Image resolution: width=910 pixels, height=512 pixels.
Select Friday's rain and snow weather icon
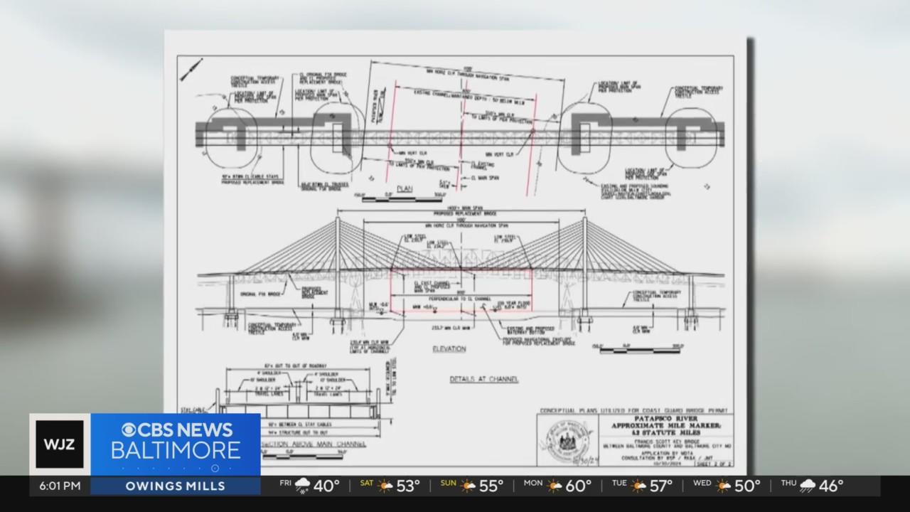(x=303, y=486)
